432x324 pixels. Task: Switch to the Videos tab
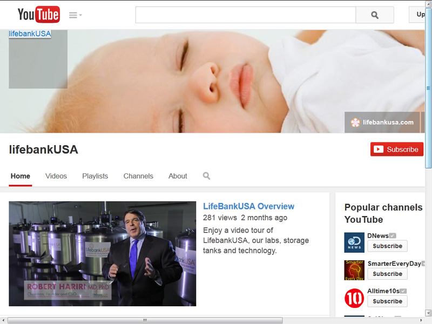coord(56,176)
